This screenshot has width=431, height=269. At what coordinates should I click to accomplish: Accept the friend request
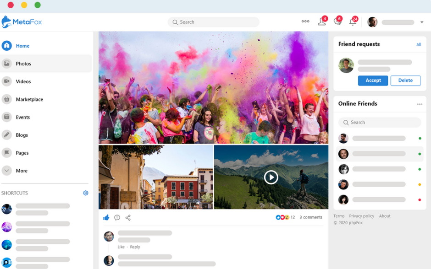pyautogui.click(x=373, y=81)
